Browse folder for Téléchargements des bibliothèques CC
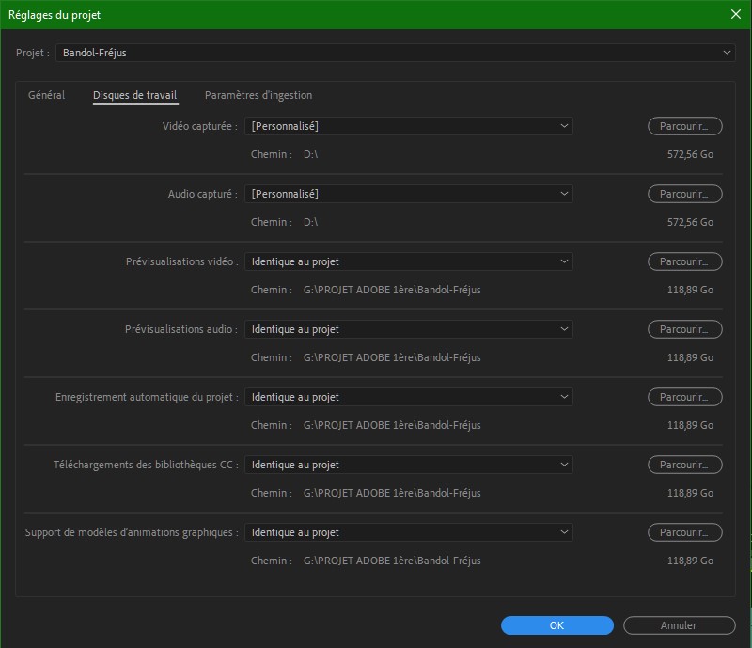The width and height of the screenshot is (752, 648). click(684, 465)
